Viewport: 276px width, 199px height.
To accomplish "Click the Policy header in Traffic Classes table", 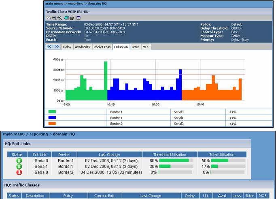I will tap(68, 196).
